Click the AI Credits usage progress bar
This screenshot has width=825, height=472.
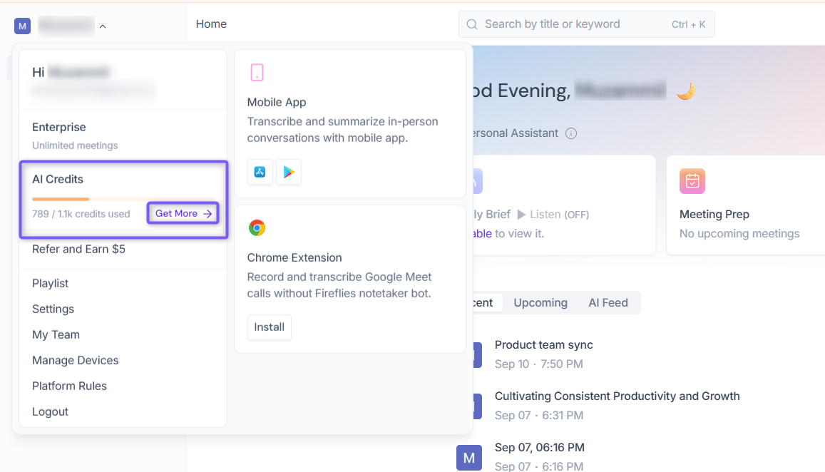tap(123, 199)
